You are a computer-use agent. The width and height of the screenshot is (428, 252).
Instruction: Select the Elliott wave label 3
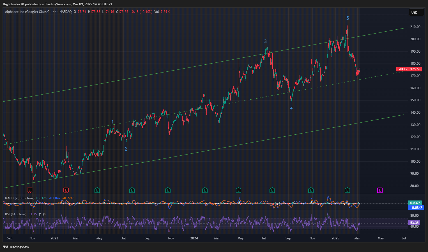click(265, 41)
